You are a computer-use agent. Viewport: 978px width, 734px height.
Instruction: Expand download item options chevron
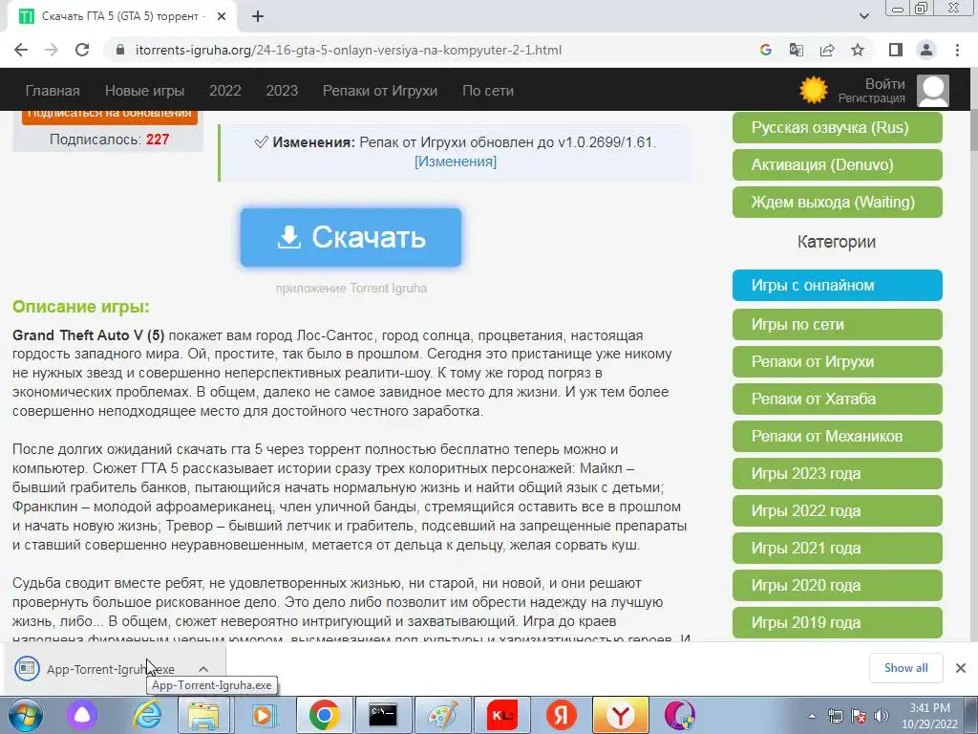coord(203,669)
